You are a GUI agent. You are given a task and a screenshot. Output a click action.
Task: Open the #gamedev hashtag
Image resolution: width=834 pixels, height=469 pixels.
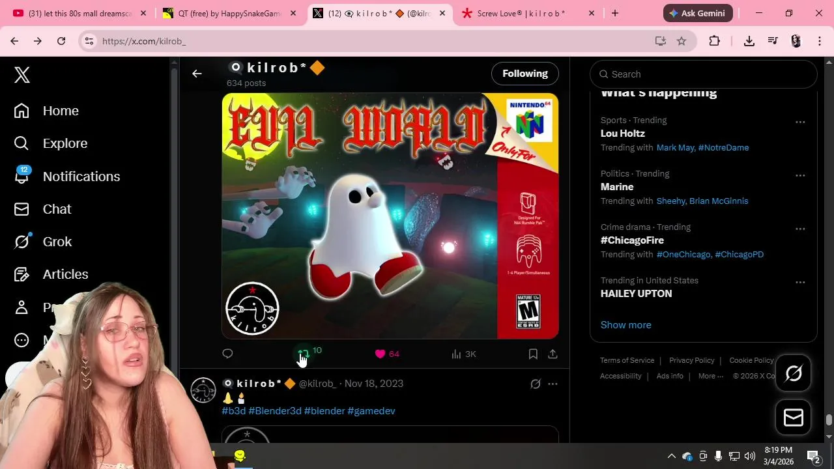point(371,411)
